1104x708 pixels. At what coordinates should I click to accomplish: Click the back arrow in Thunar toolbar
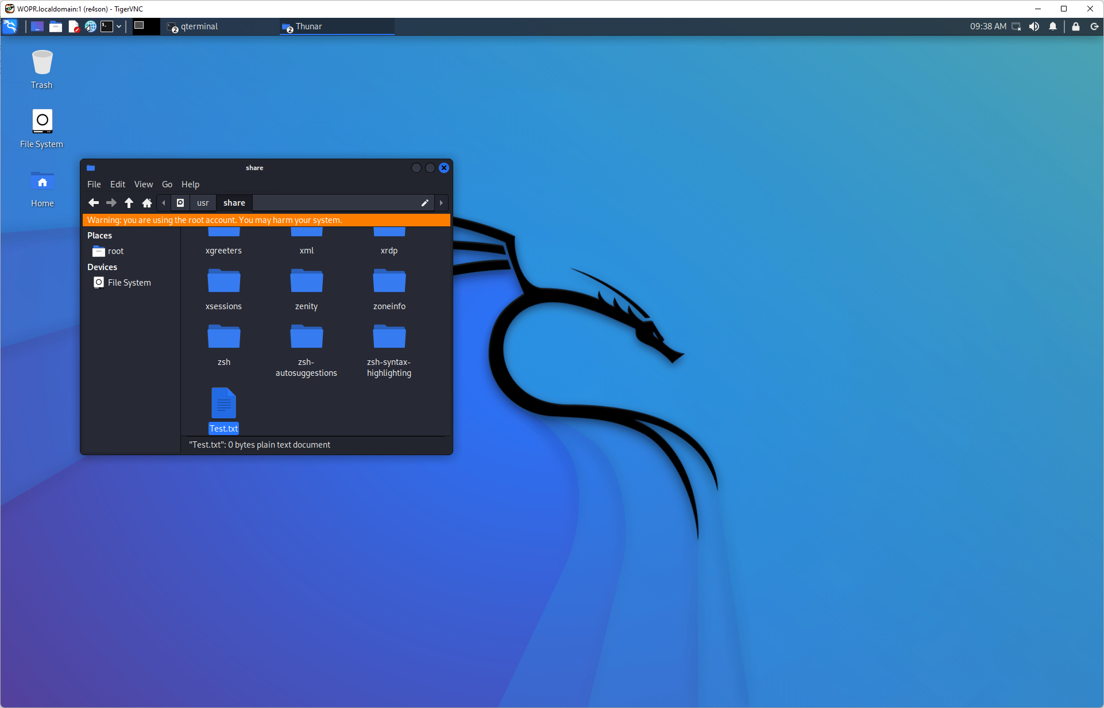[94, 203]
